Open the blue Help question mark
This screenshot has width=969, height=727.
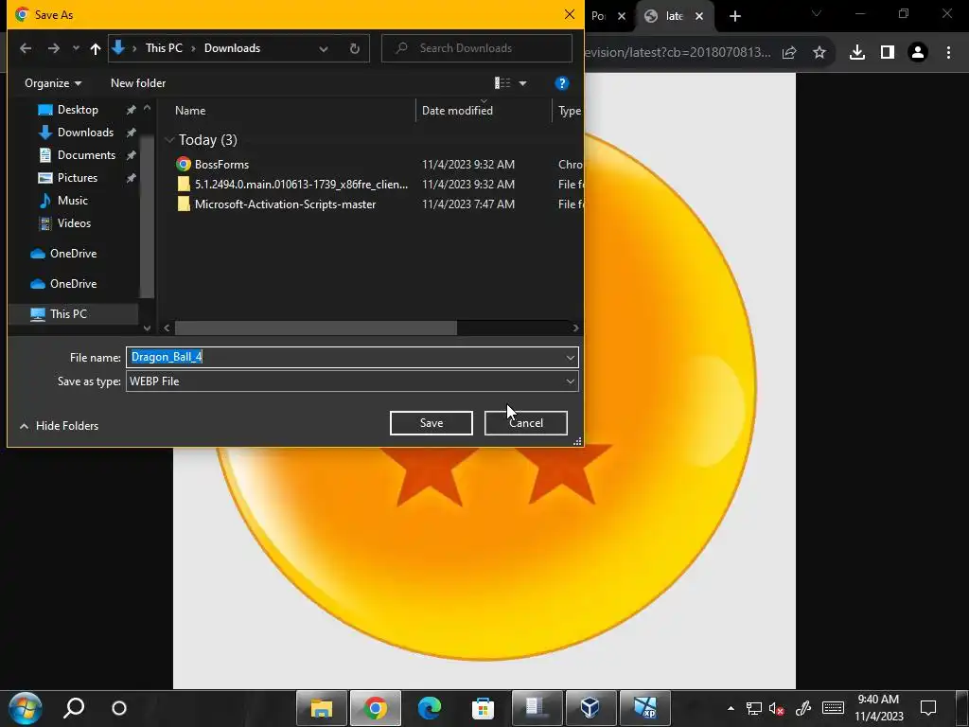click(x=561, y=83)
